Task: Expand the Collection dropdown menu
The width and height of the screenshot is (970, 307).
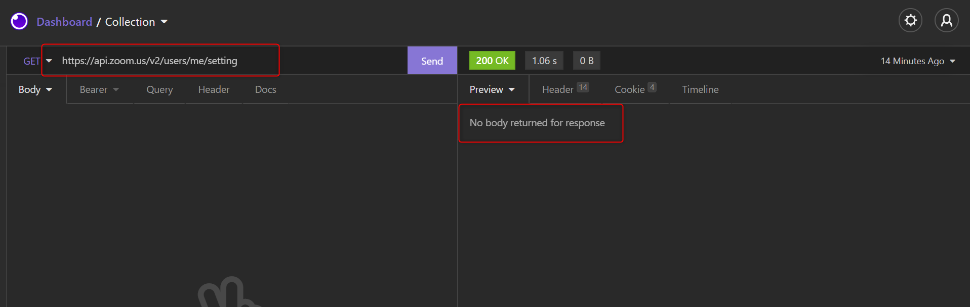Action: tap(136, 22)
